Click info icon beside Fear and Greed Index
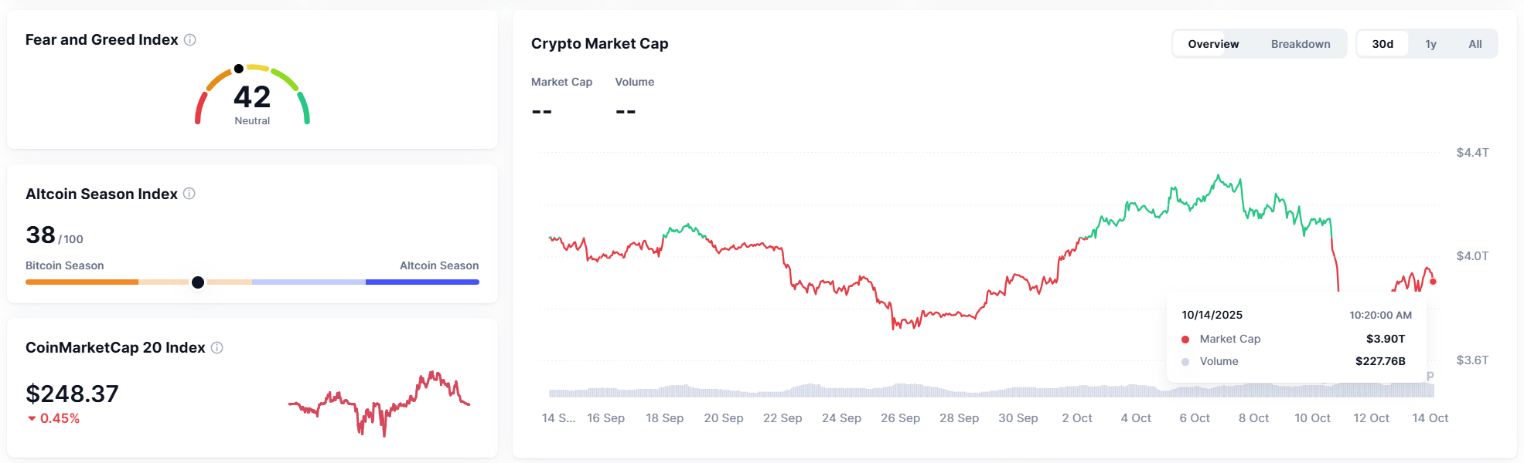 189,39
